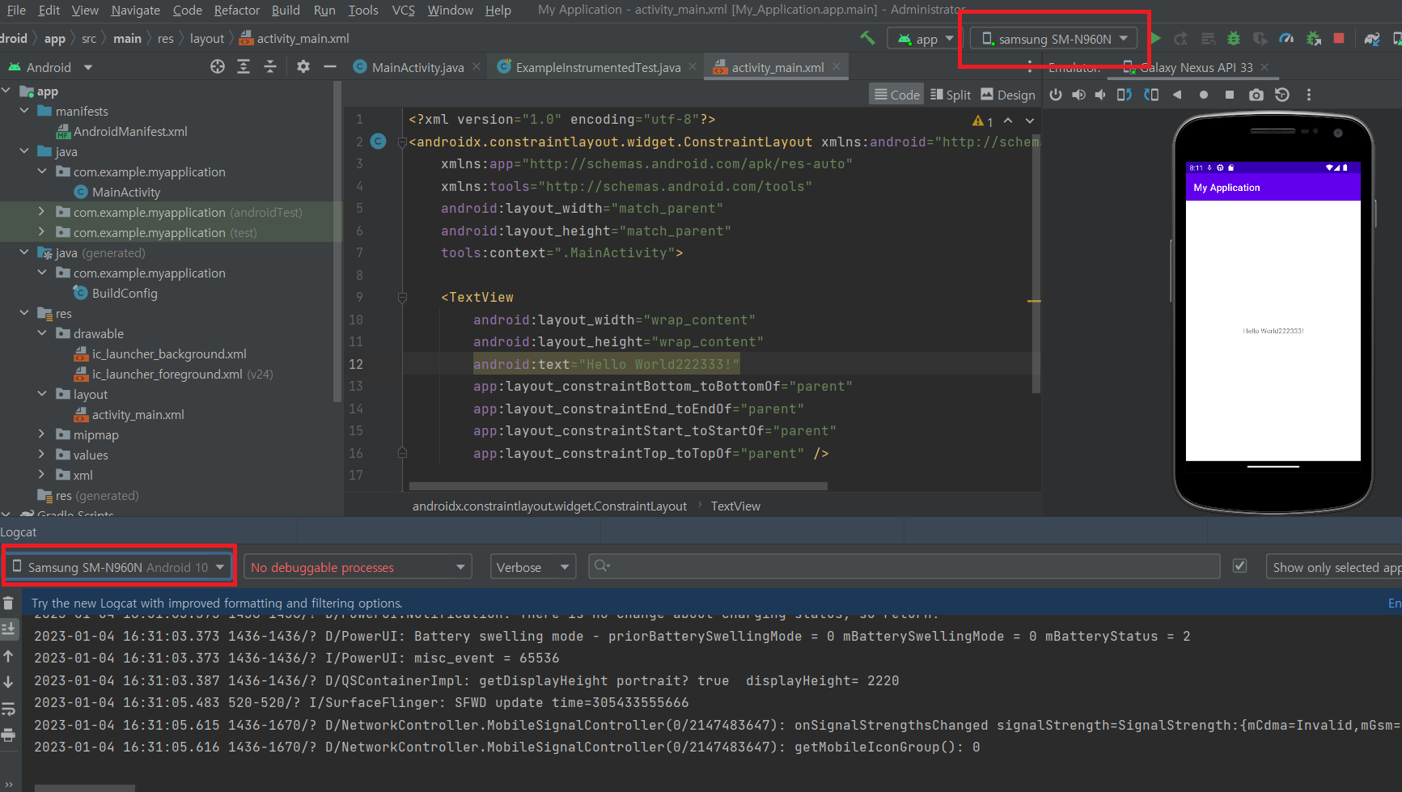Take emulator screenshot with camera icon
The height and width of the screenshot is (792, 1402).
click(x=1256, y=95)
